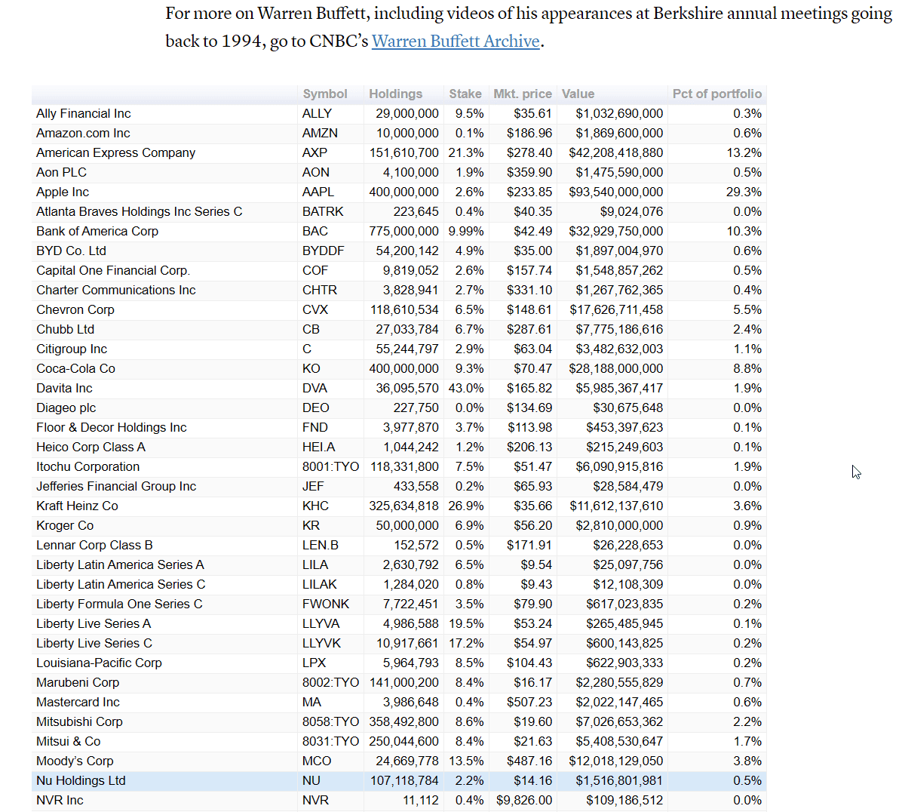Click Davita Inc stake 43.0%

coord(466,389)
